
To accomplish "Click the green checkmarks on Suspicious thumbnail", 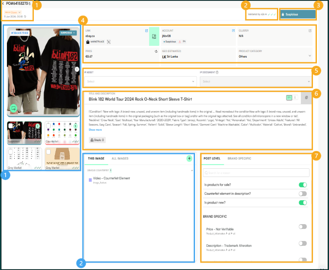I will 38,141.
